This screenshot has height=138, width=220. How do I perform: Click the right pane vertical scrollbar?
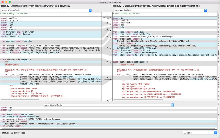pyautogui.click(x=219, y=15)
